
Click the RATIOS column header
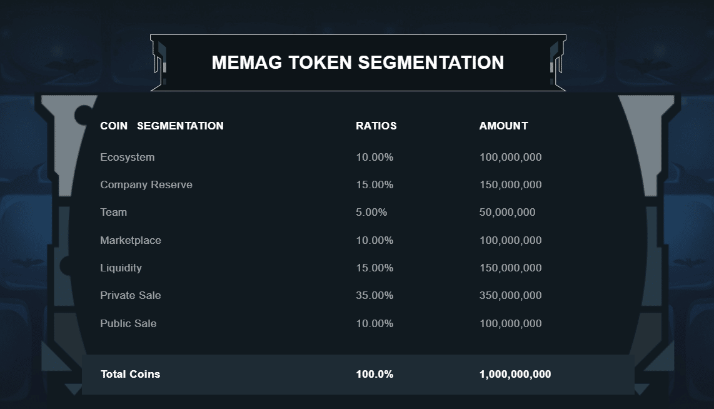[x=376, y=126]
